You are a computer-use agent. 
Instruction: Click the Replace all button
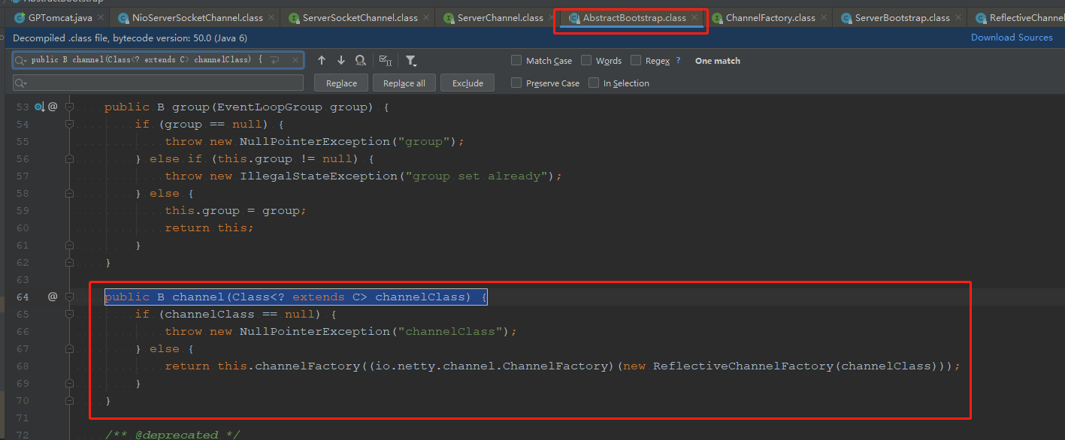[404, 83]
